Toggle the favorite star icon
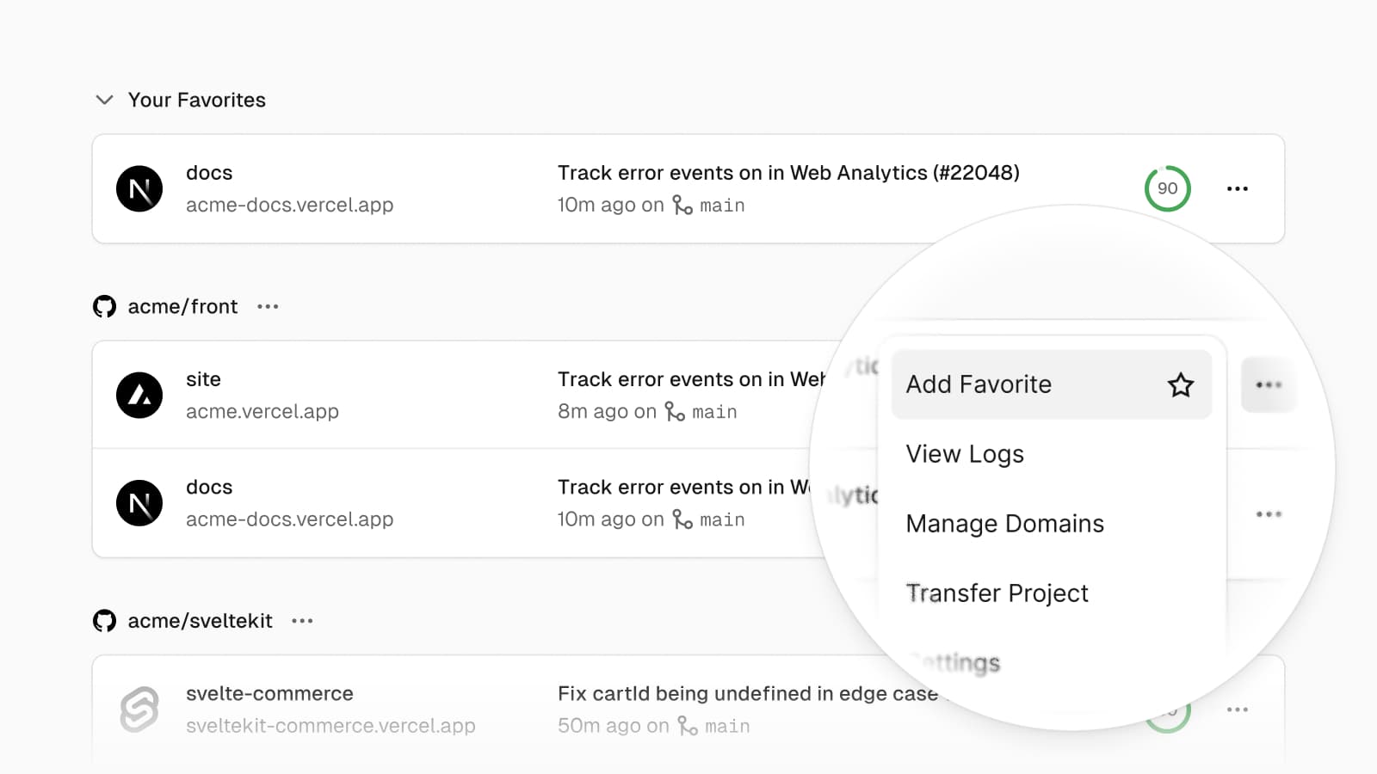 tap(1181, 384)
